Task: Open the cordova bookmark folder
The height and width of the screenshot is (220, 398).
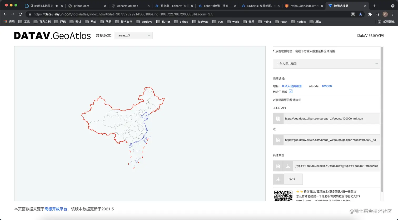Action: (x=144, y=22)
